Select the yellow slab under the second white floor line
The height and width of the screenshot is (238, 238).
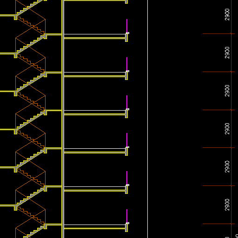click(x=95, y=76)
